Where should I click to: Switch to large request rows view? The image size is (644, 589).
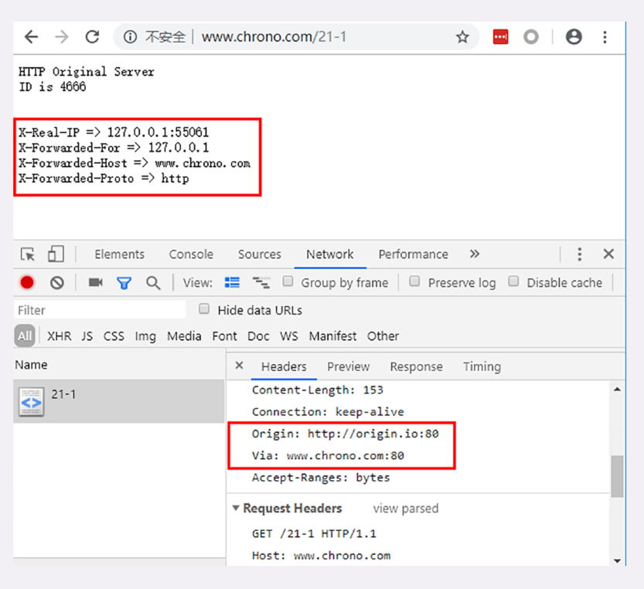[232, 282]
